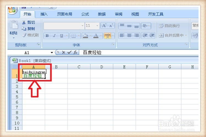Toggle Underline formatting
This screenshot has height=137, width=206.
click(62, 36)
